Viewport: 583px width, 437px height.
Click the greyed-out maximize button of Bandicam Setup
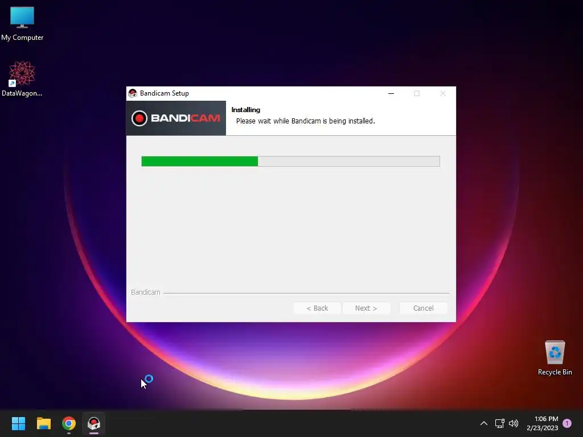417,93
